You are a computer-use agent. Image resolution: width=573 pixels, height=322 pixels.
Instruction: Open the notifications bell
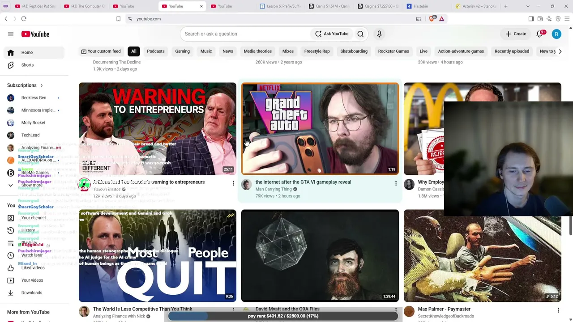coord(540,34)
